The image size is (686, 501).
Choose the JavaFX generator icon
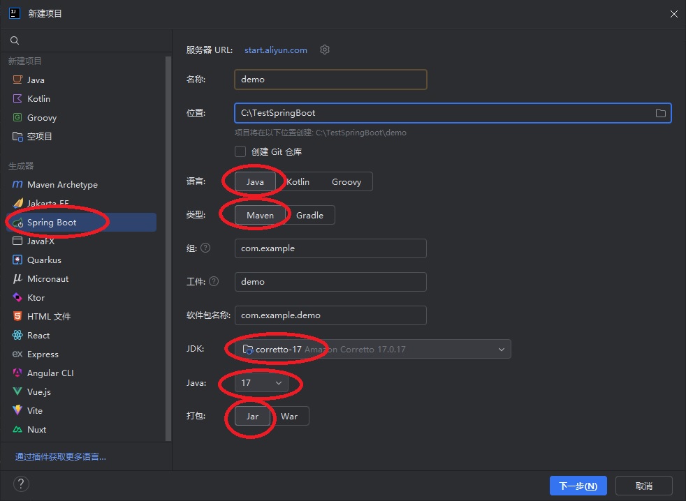coord(17,241)
